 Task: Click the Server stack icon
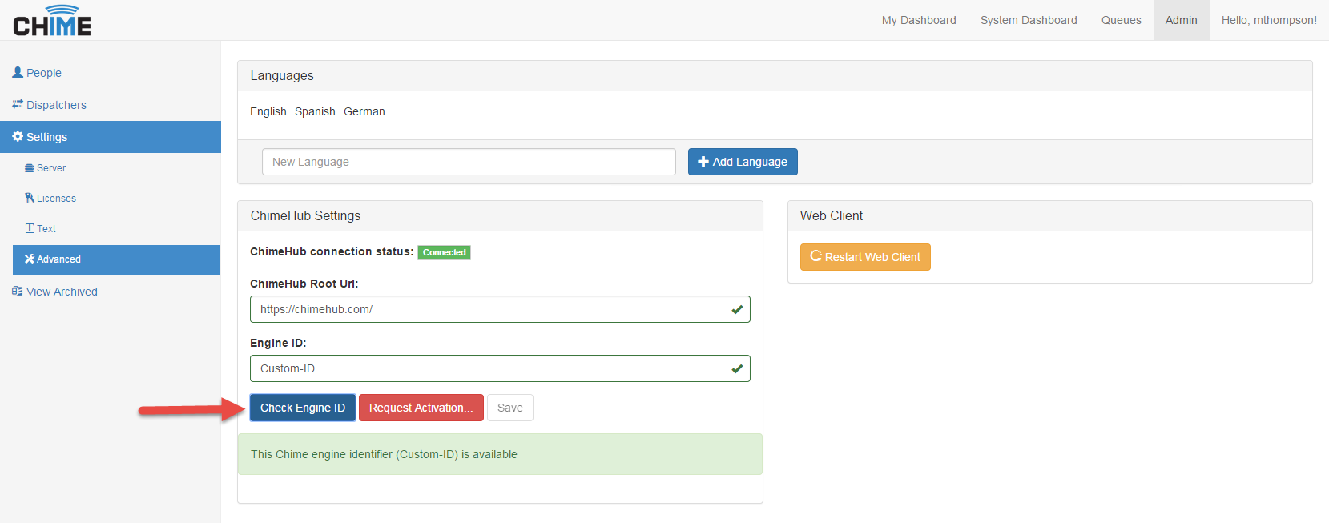[30, 168]
